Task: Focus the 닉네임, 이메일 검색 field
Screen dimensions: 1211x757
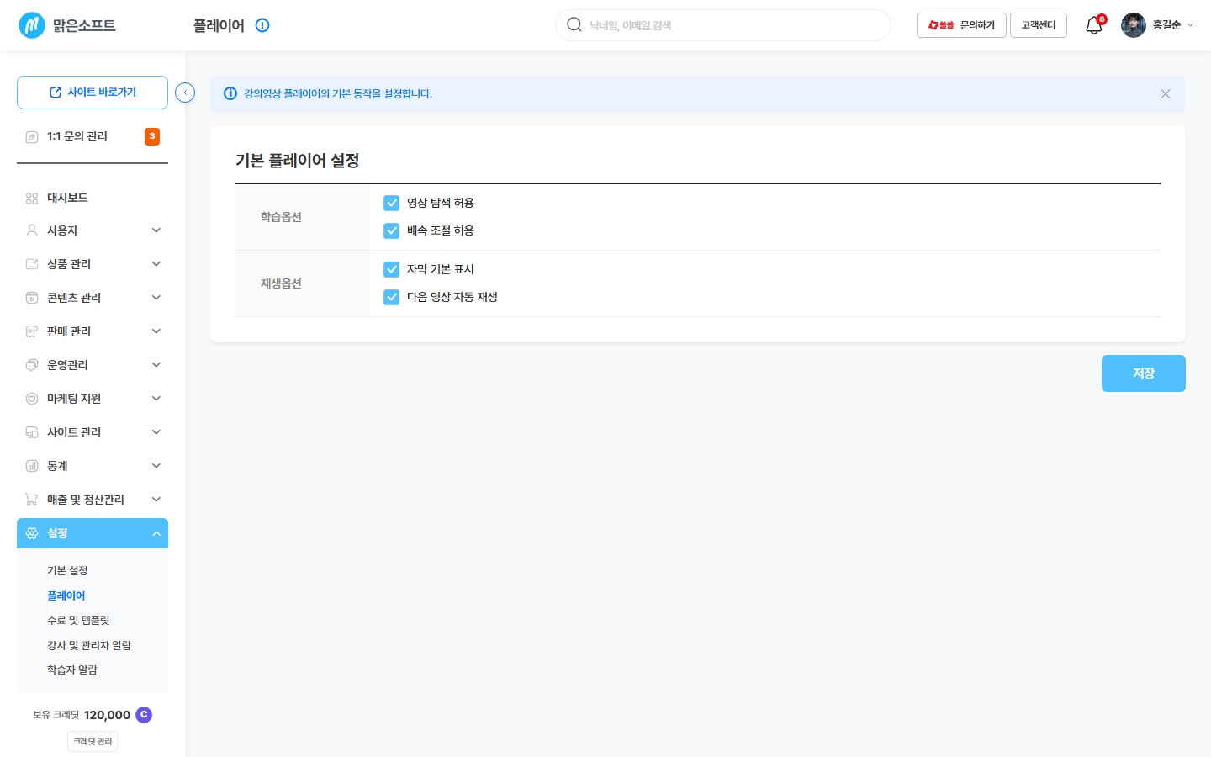Action: pyautogui.click(x=723, y=25)
